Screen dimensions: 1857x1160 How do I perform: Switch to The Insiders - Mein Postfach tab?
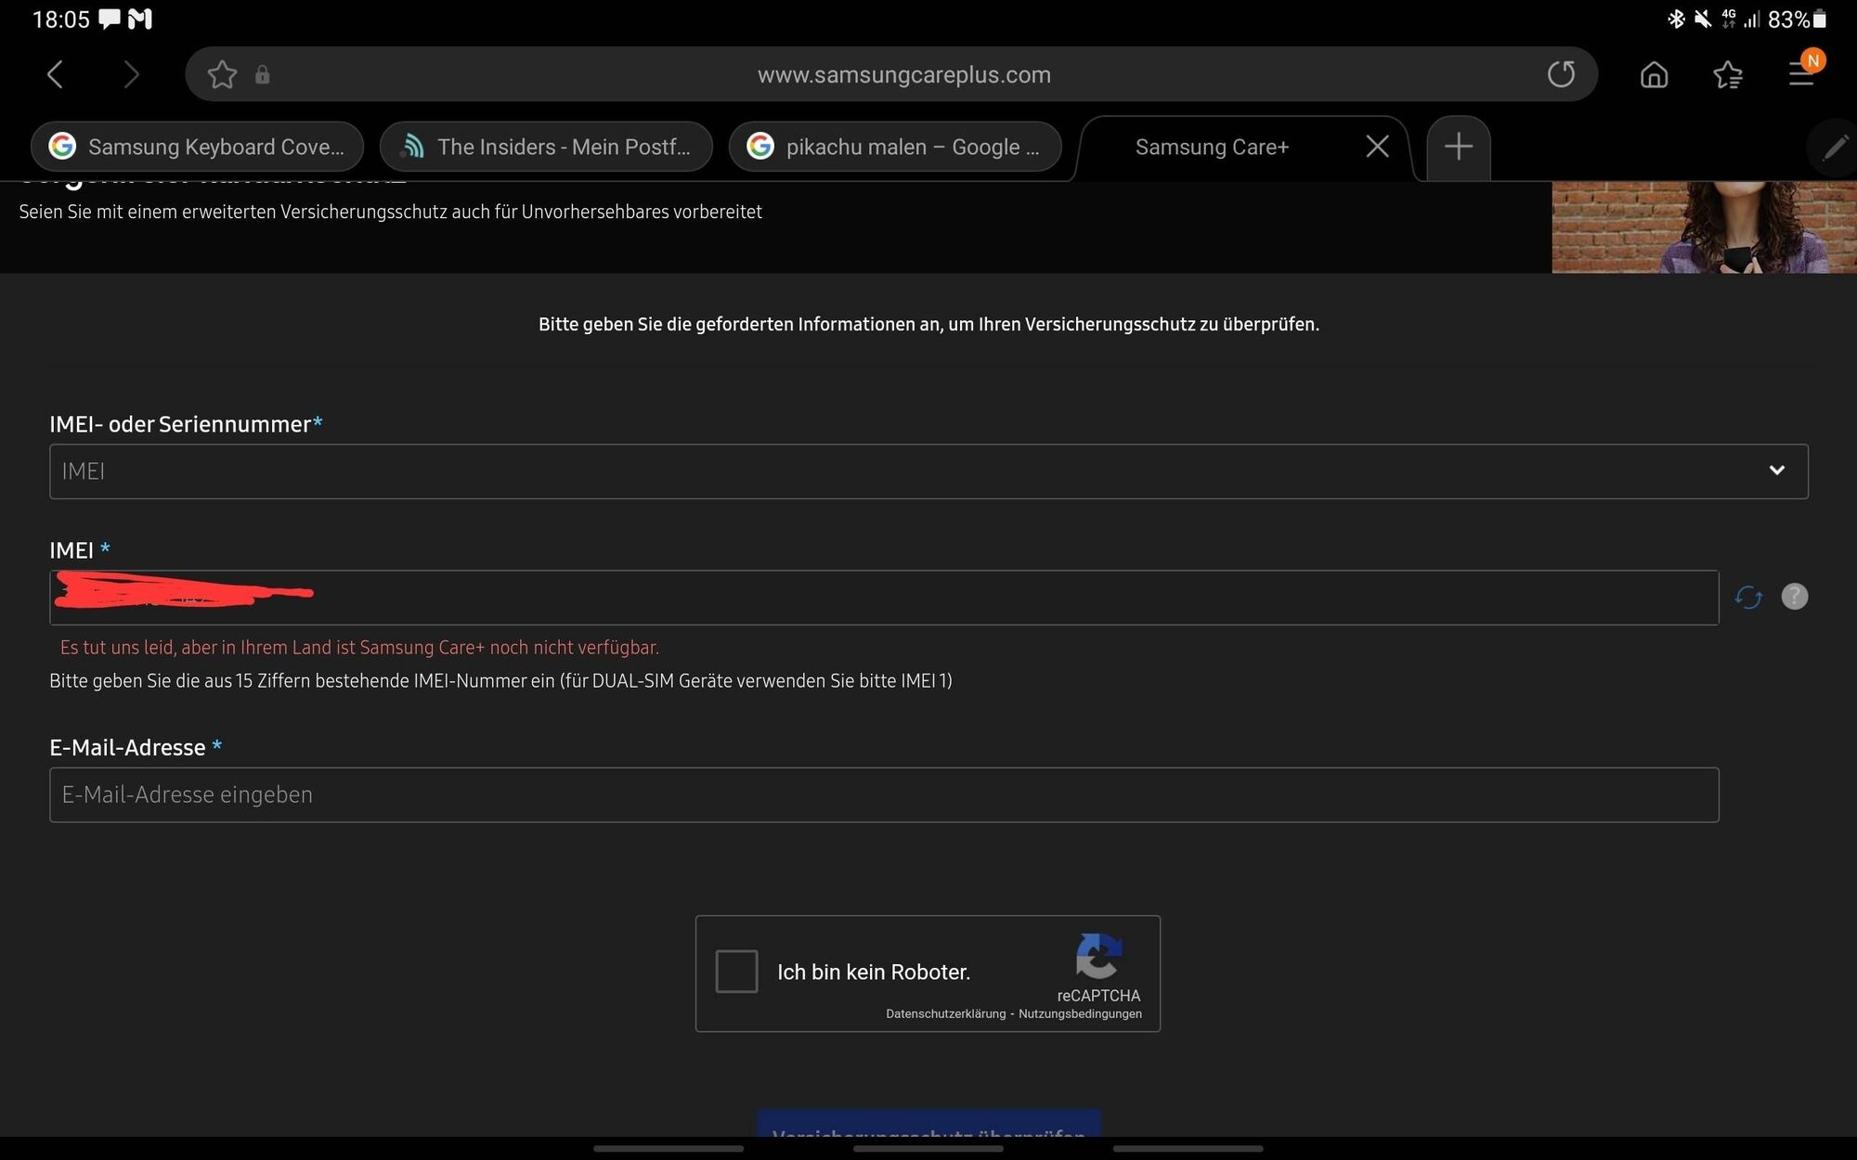coord(546,147)
